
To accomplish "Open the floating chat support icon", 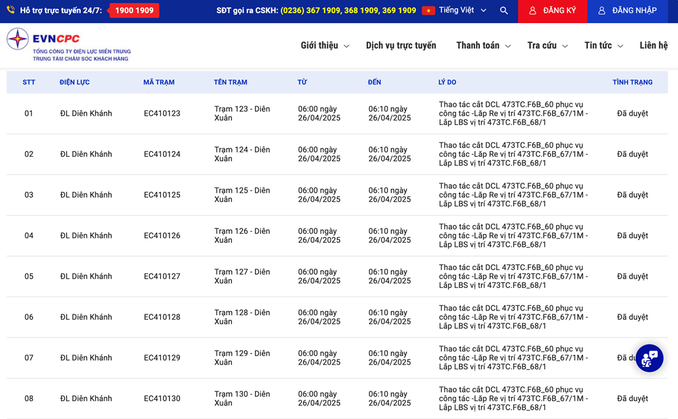I will click(x=649, y=358).
